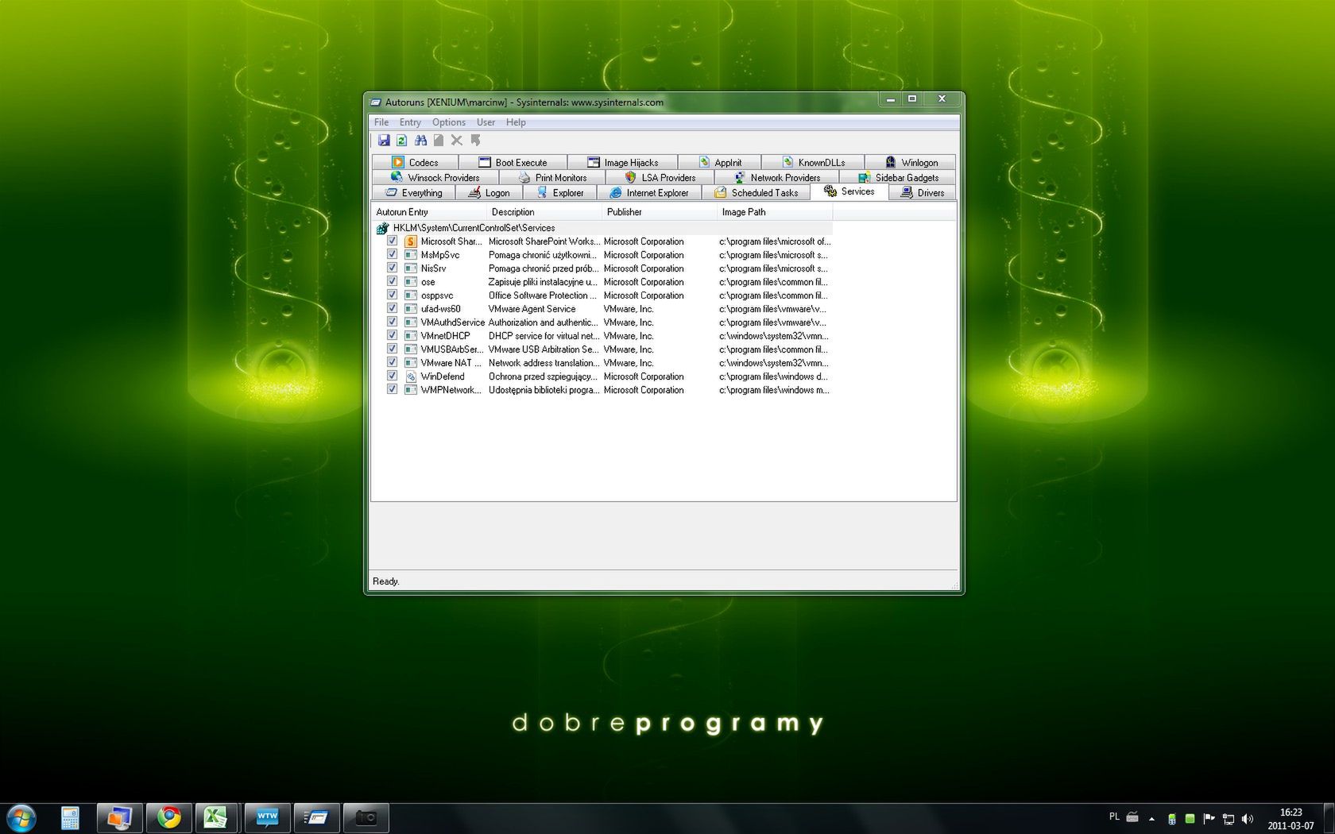
Task: Click the Find binoculars toolbar icon
Action: [x=420, y=141]
